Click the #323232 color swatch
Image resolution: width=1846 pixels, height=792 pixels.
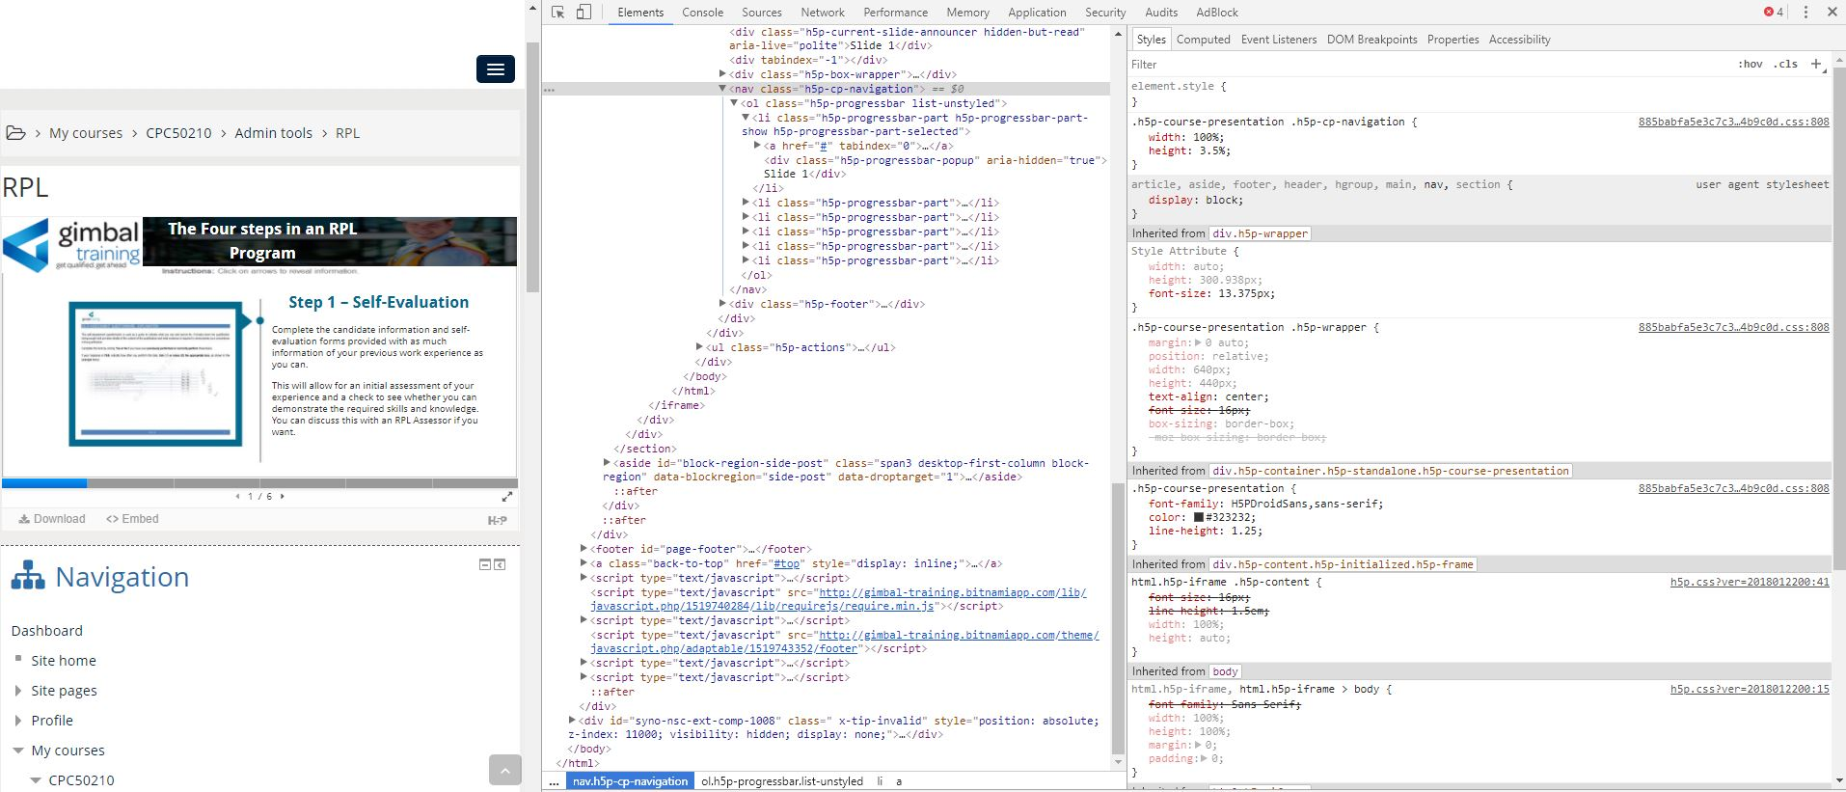point(1199,518)
